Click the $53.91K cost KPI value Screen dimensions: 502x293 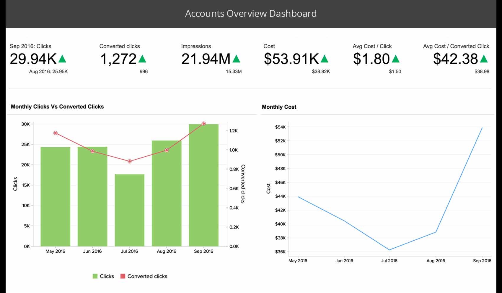291,59
